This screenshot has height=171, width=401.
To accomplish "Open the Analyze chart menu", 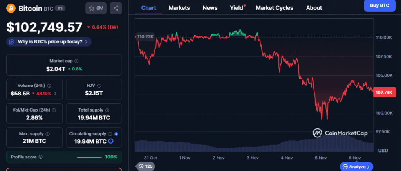I will tap(356, 167).
